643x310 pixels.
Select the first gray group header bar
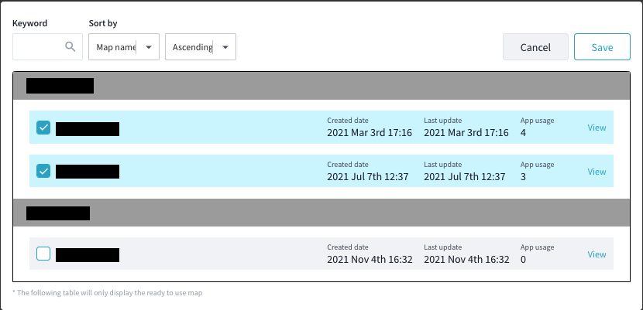pos(321,86)
